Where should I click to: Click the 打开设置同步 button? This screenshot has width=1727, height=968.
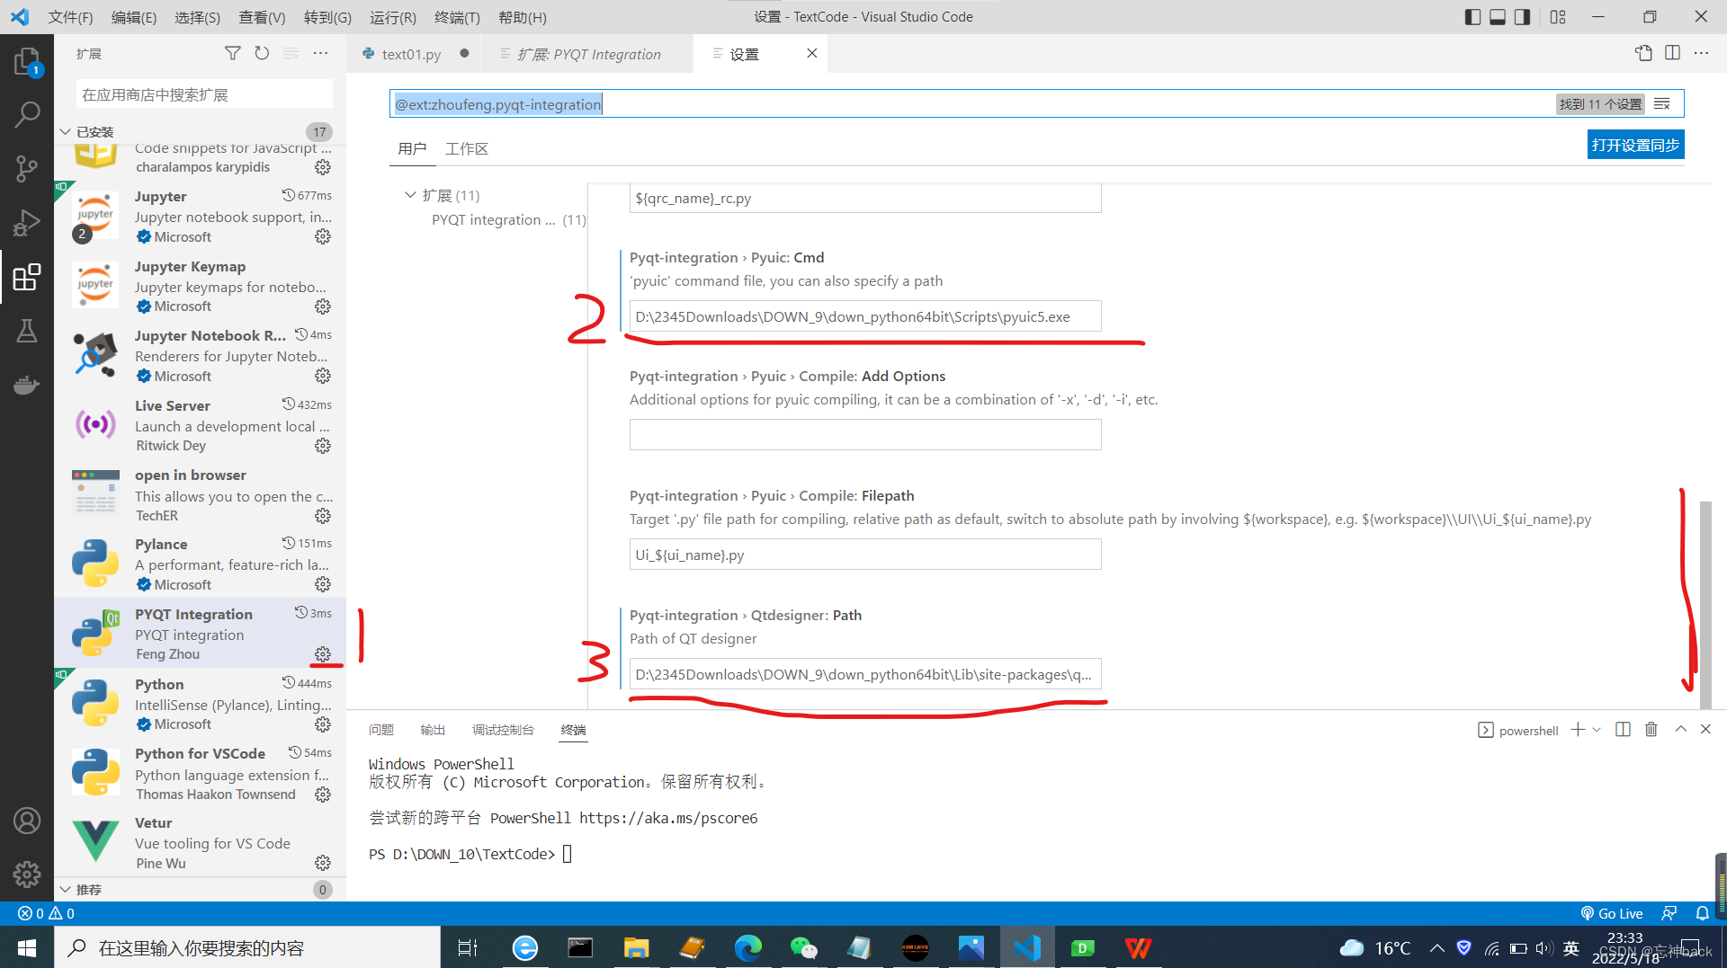coord(1635,145)
